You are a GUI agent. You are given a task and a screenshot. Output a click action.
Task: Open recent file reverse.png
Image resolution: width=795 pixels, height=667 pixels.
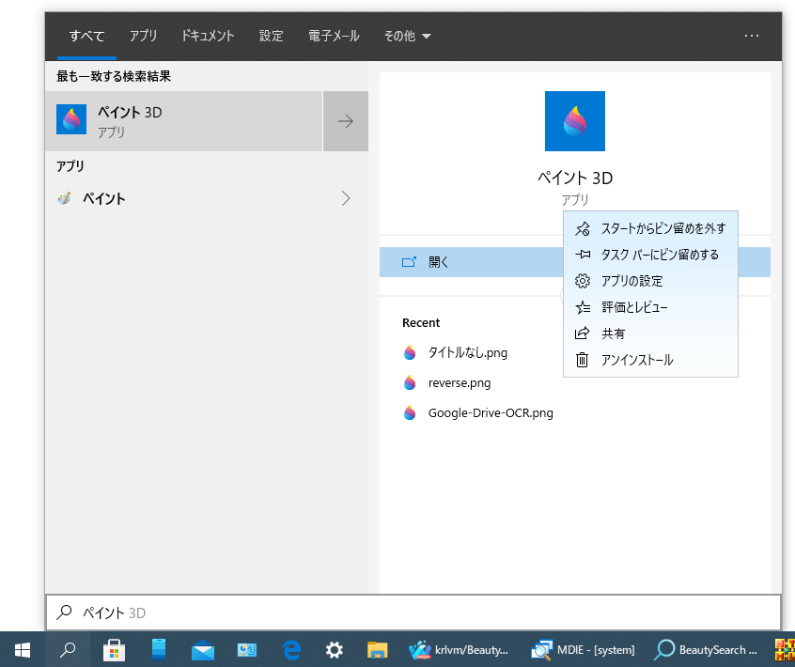460,382
